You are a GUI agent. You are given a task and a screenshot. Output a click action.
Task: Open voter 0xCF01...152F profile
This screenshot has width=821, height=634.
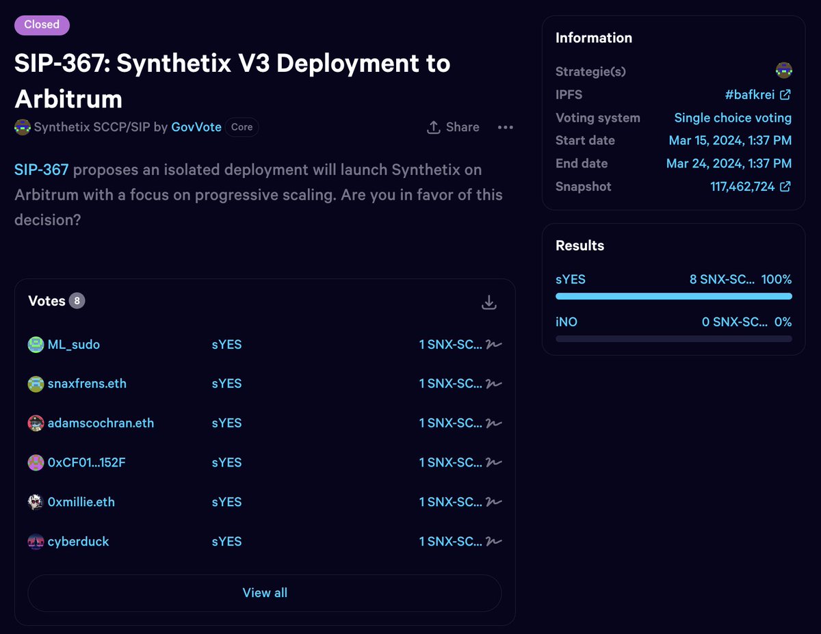86,462
